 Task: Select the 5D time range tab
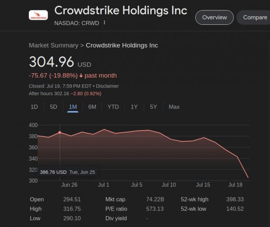pyautogui.click(x=54, y=107)
